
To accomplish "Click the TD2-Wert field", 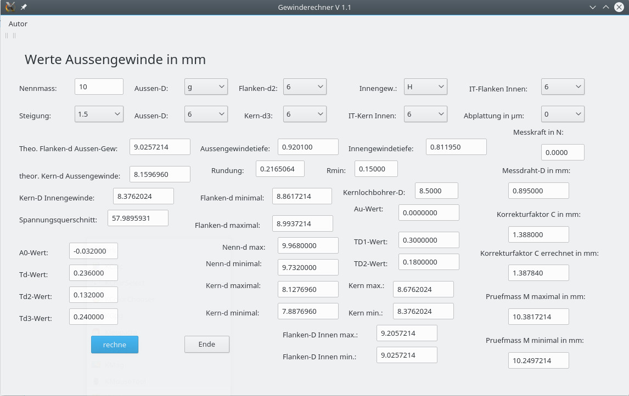I will coord(429,262).
